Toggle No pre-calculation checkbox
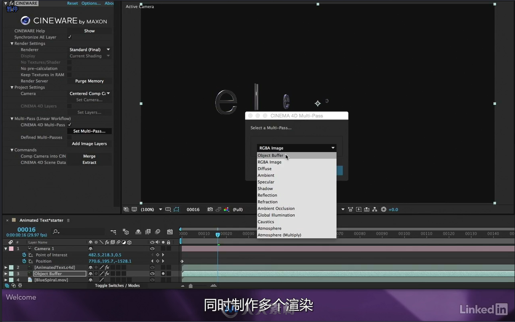This screenshot has width=515, height=322. (x=69, y=68)
